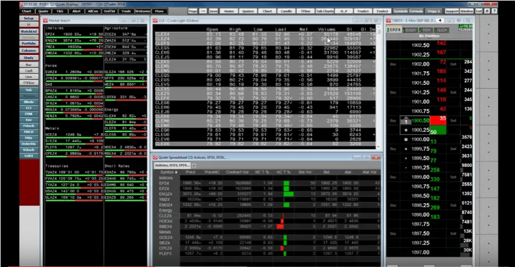Add new tab in Quote Spreadsheet
This screenshot has height=267, width=515.
pos(194,166)
